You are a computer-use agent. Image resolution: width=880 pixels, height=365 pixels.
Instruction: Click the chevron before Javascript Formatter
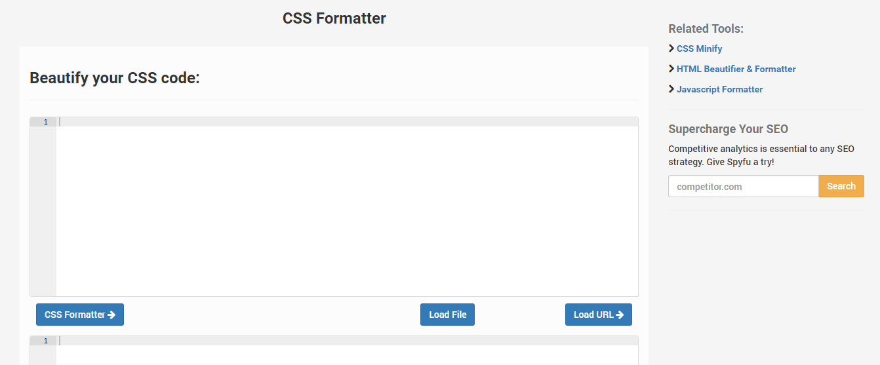point(671,89)
